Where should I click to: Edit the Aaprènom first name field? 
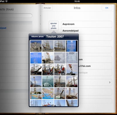[87, 24]
